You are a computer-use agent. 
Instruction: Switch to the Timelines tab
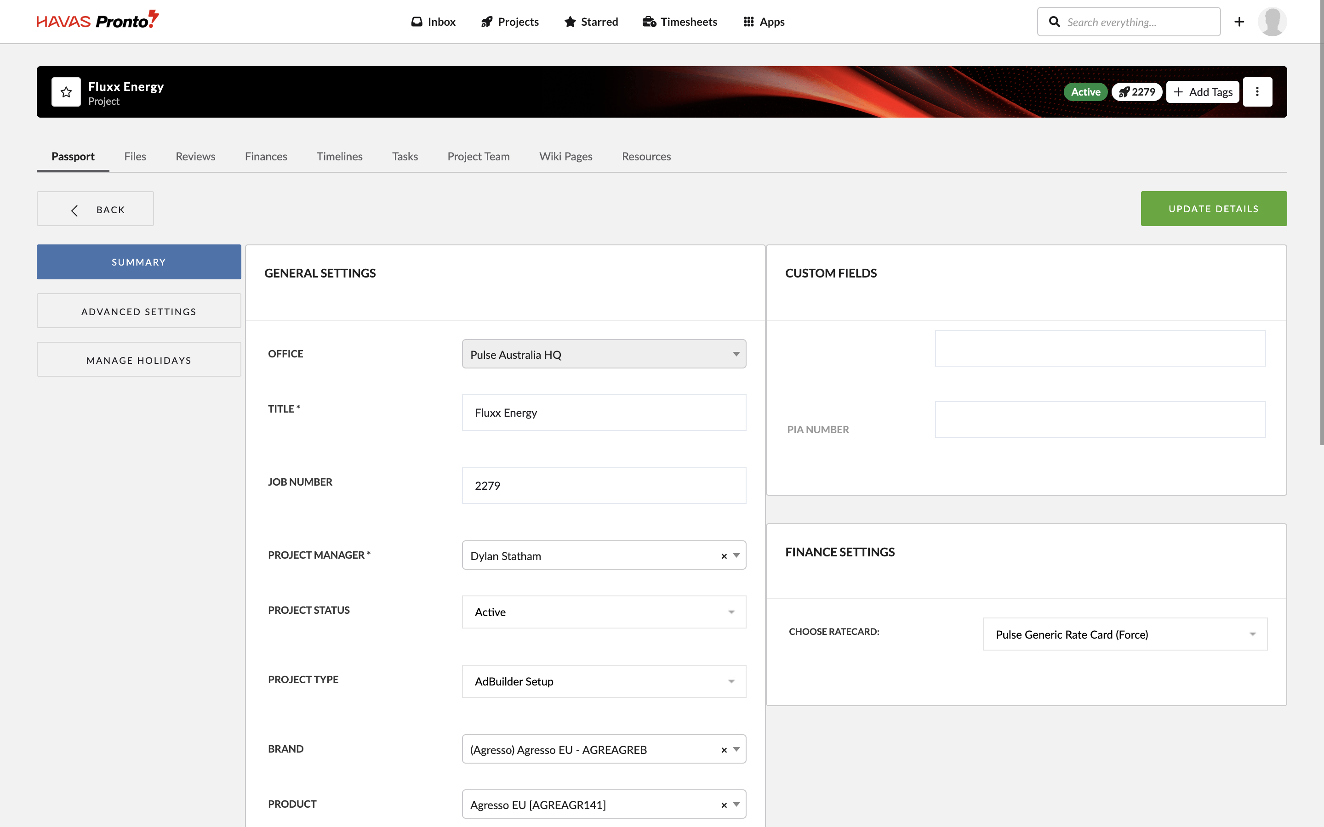[x=340, y=156]
